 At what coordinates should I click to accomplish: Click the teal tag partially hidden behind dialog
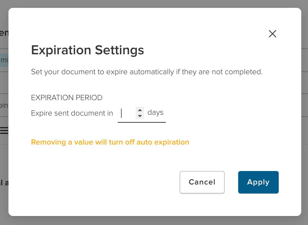4,60
